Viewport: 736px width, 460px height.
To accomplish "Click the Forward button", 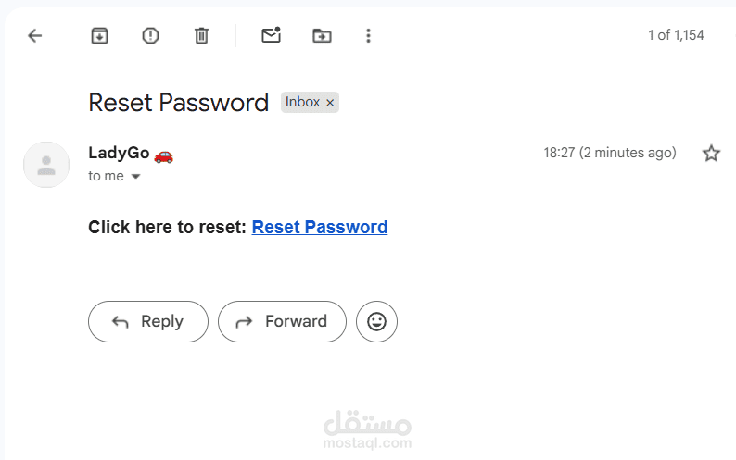I will pyautogui.click(x=282, y=322).
